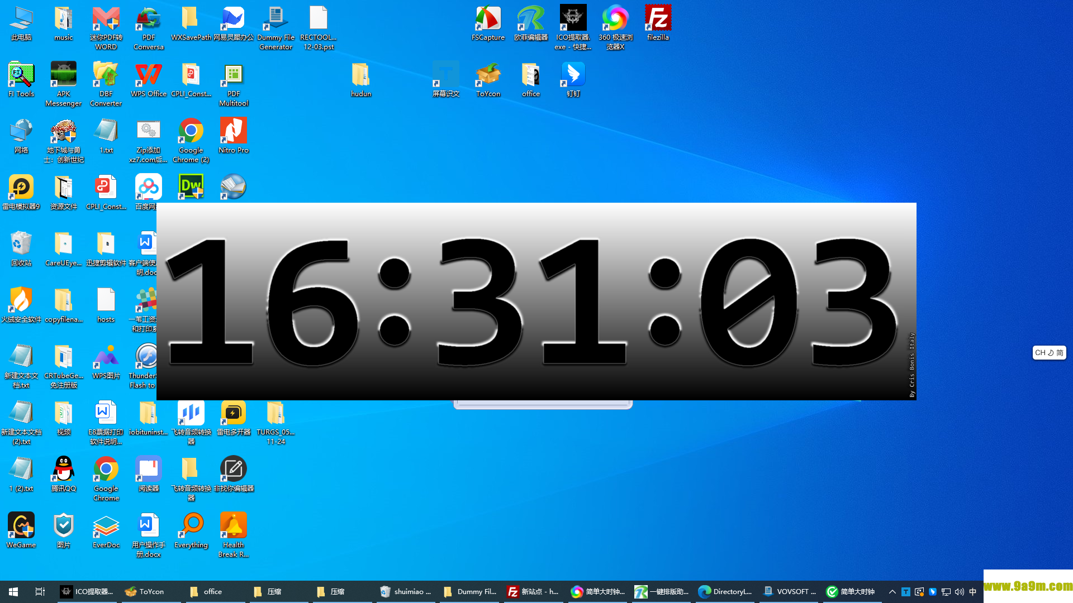Image resolution: width=1073 pixels, height=603 pixels.
Task: Select the WPS Office desktop icon
Action: pos(148,80)
